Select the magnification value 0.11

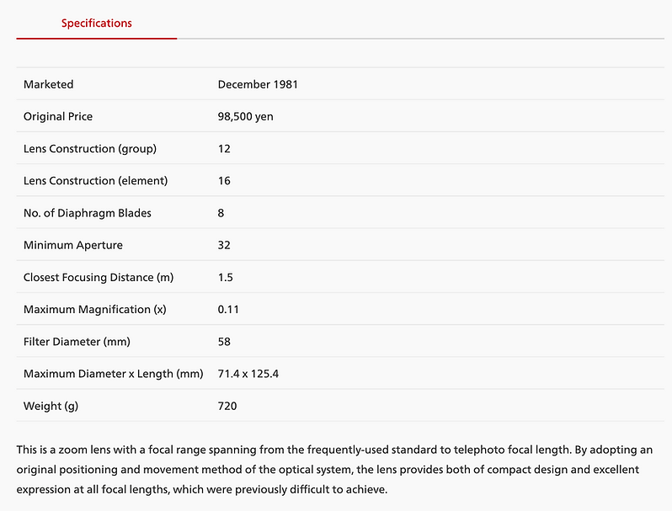point(229,309)
